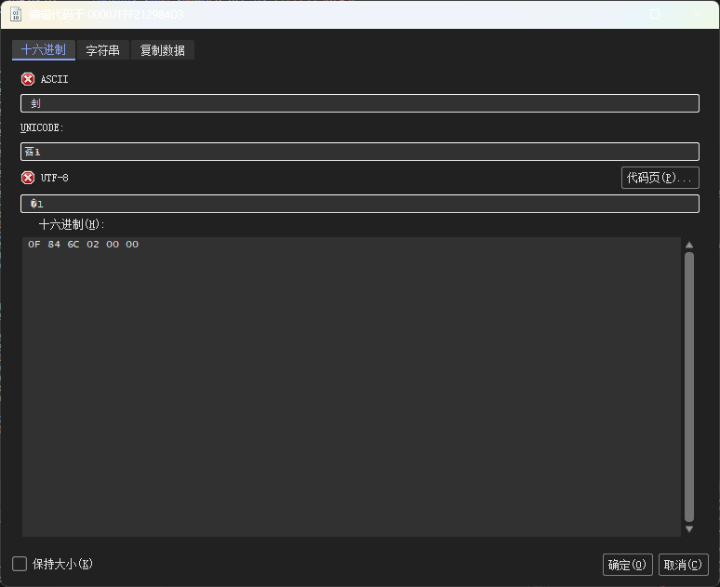Click the red error icon beside UTF-8

28,178
